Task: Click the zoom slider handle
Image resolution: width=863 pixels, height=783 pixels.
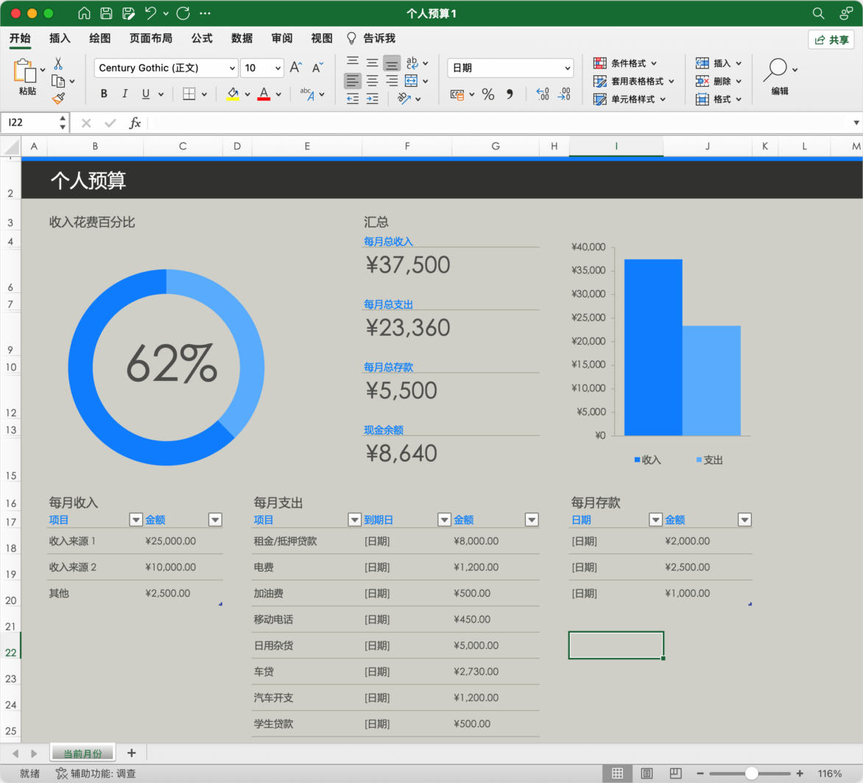Action: coord(751,773)
